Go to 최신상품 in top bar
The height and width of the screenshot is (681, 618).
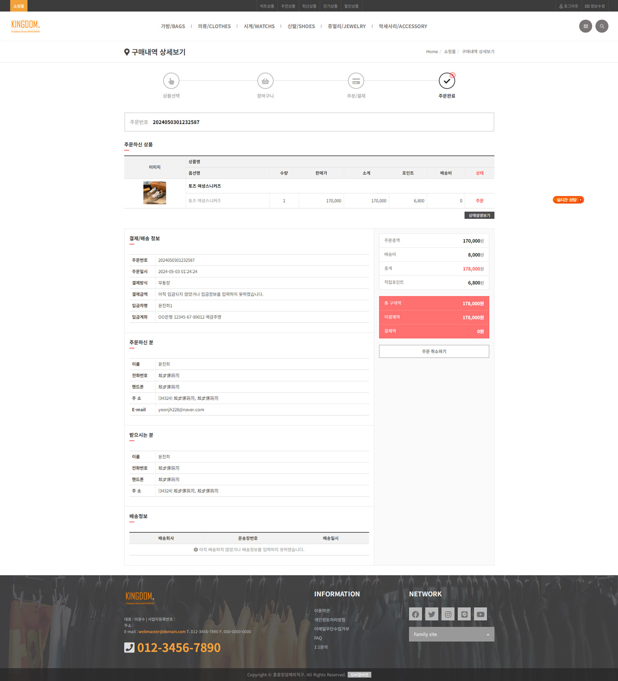point(309,6)
